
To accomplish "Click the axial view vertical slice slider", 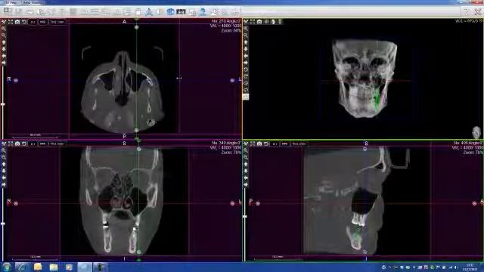I will [x=3, y=104].
